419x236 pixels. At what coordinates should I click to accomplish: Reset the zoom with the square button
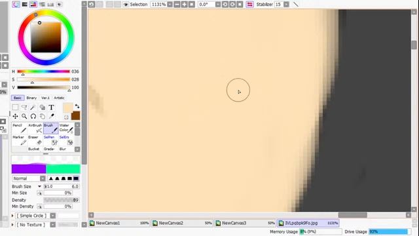tap(192, 5)
